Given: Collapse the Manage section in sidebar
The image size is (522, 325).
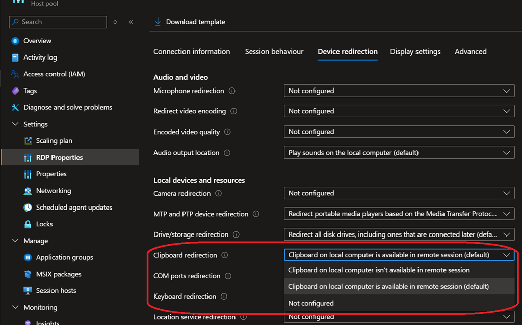Looking at the screenshot, I should pyautogui.click(x=15, y=241).
